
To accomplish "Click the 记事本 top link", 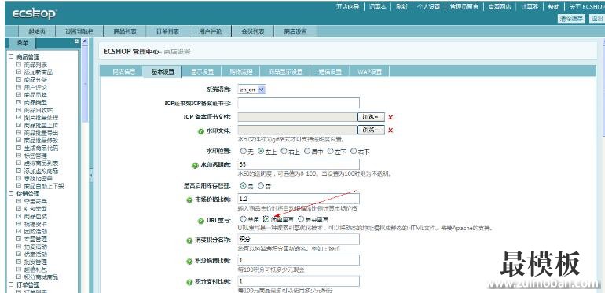I will pyautogui.click(x=377, y=6).
